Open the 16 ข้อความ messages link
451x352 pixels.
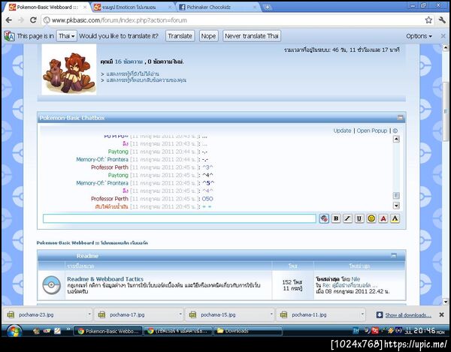click(129, 62)
